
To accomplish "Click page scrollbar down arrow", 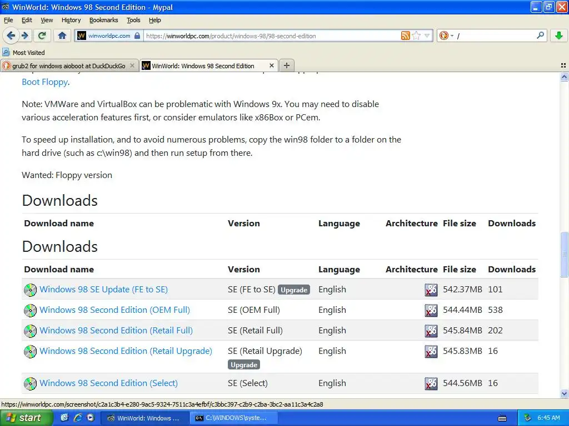I will (564, 393).
